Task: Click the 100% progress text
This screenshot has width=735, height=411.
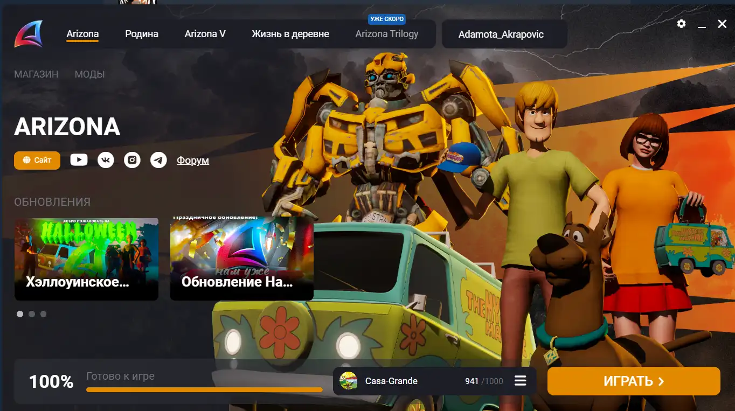Action: click(x=51, y=382)
